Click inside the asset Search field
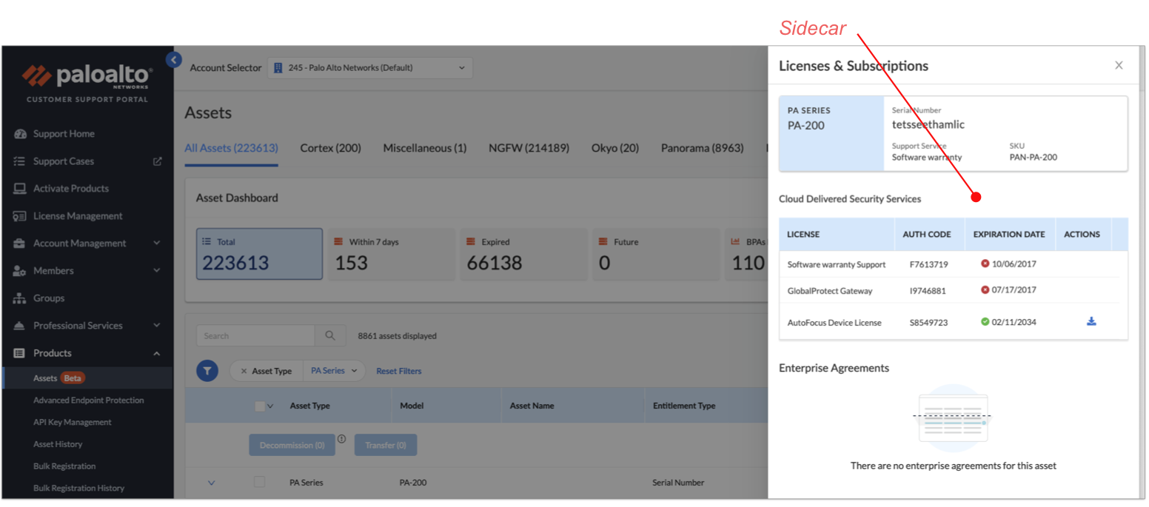Screen dimensions: 1149x507 pos(255,335)
